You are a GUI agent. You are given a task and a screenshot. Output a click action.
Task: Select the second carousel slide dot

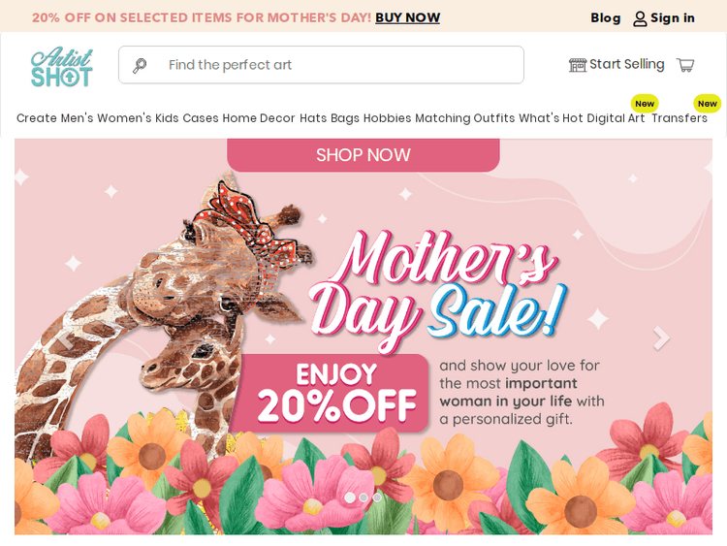tap(363, 498)
